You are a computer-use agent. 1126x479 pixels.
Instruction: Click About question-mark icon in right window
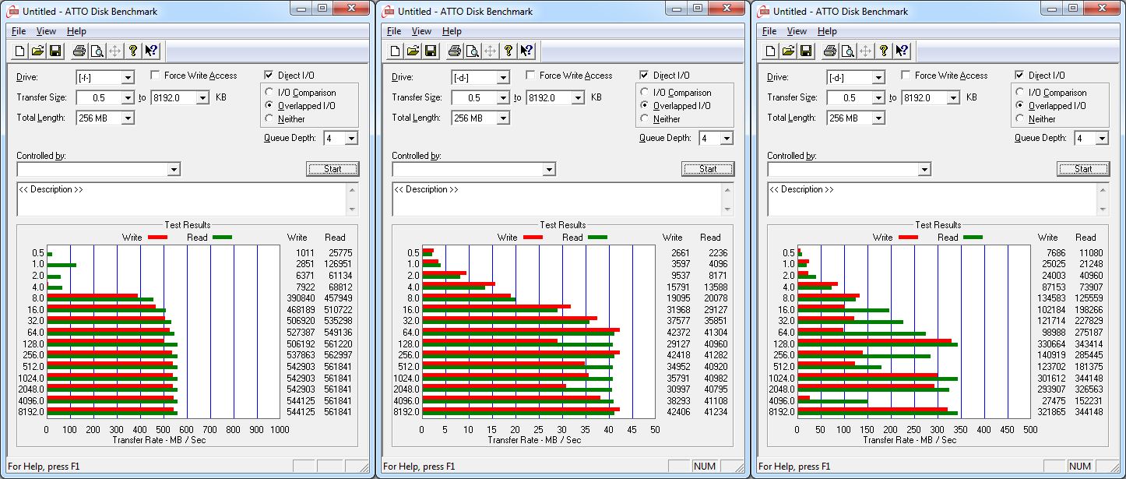tap(883, 51)
